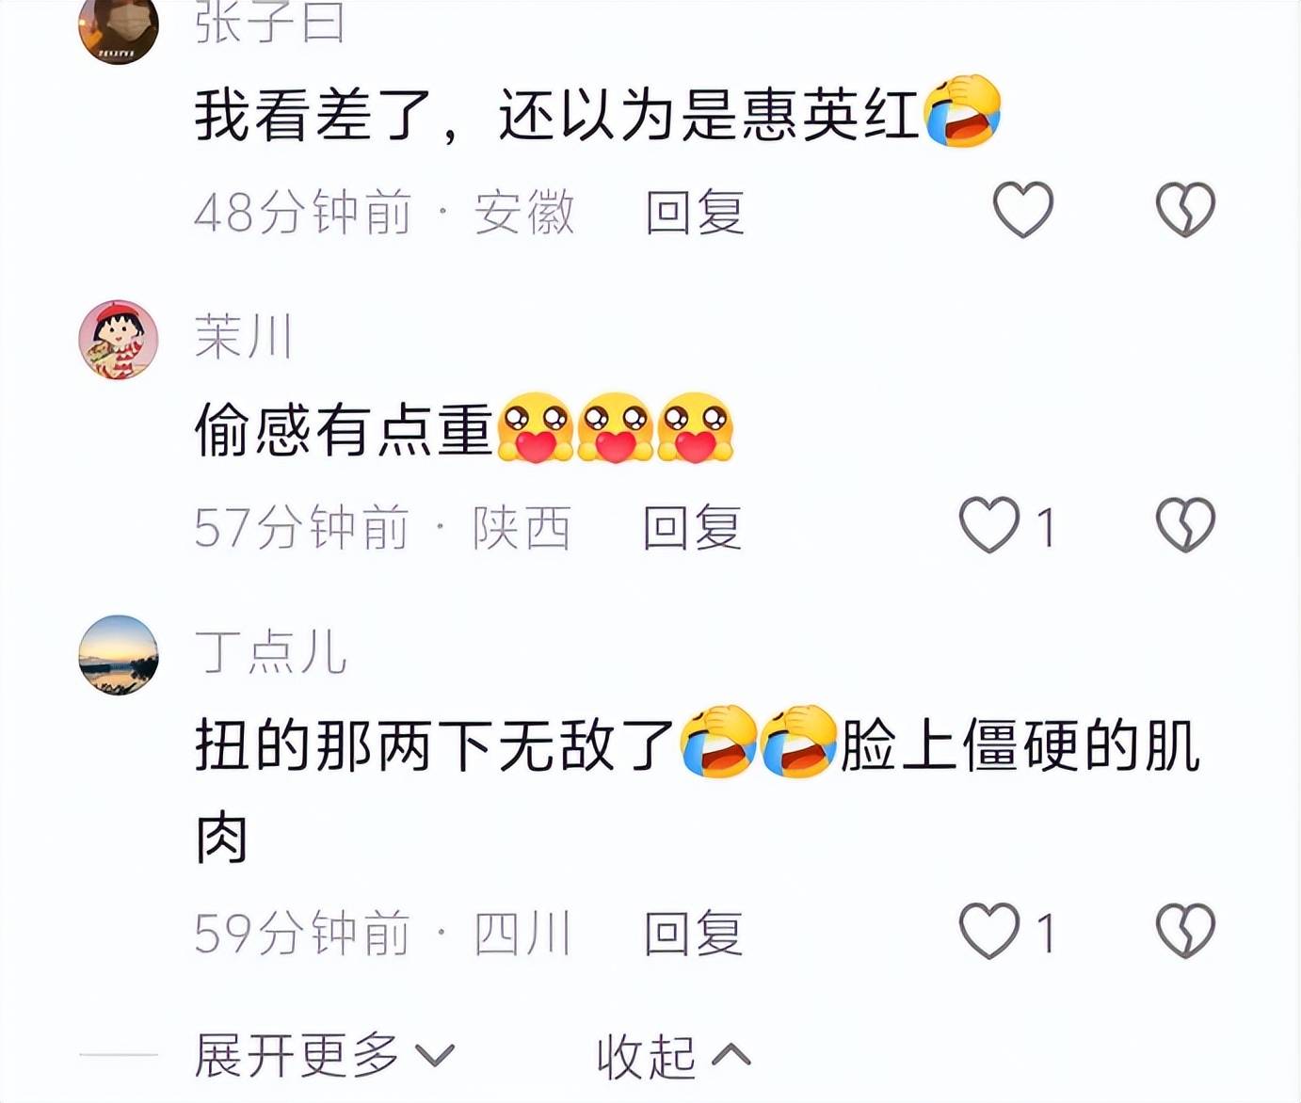Dislike the comment by 张子曰

(1185, 209)
